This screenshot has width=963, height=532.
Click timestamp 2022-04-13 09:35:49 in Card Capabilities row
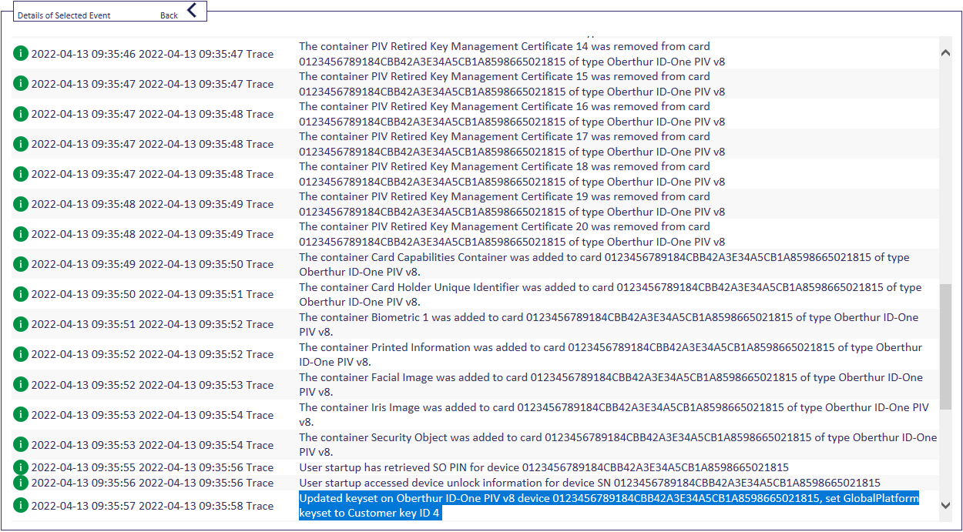pos(83,264)
